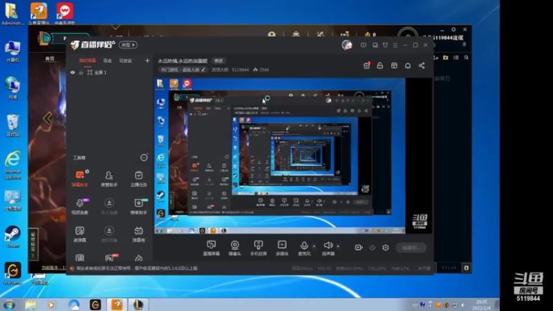Open the Administrator folder on desktop
Viewport: 553px width, 311px height.
pyautogui.click(x=12, y=14)
